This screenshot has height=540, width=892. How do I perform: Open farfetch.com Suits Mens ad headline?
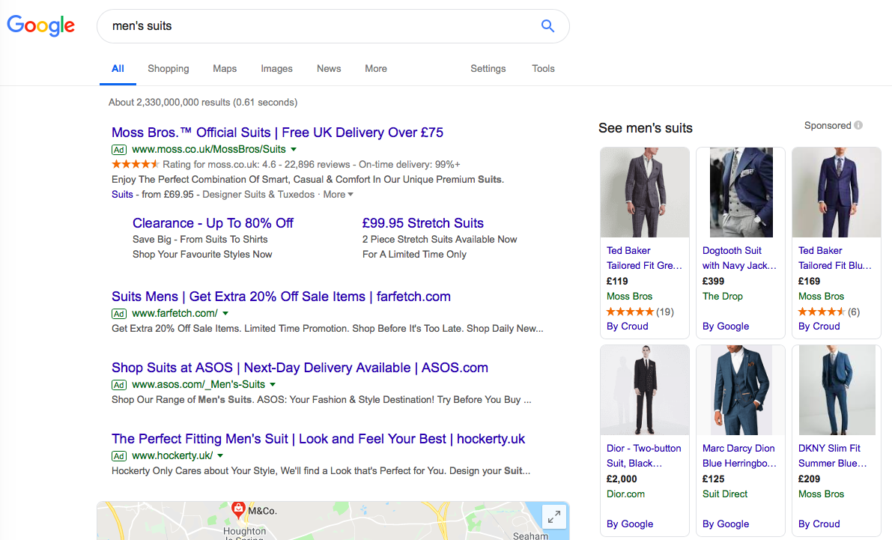[281, 297]
